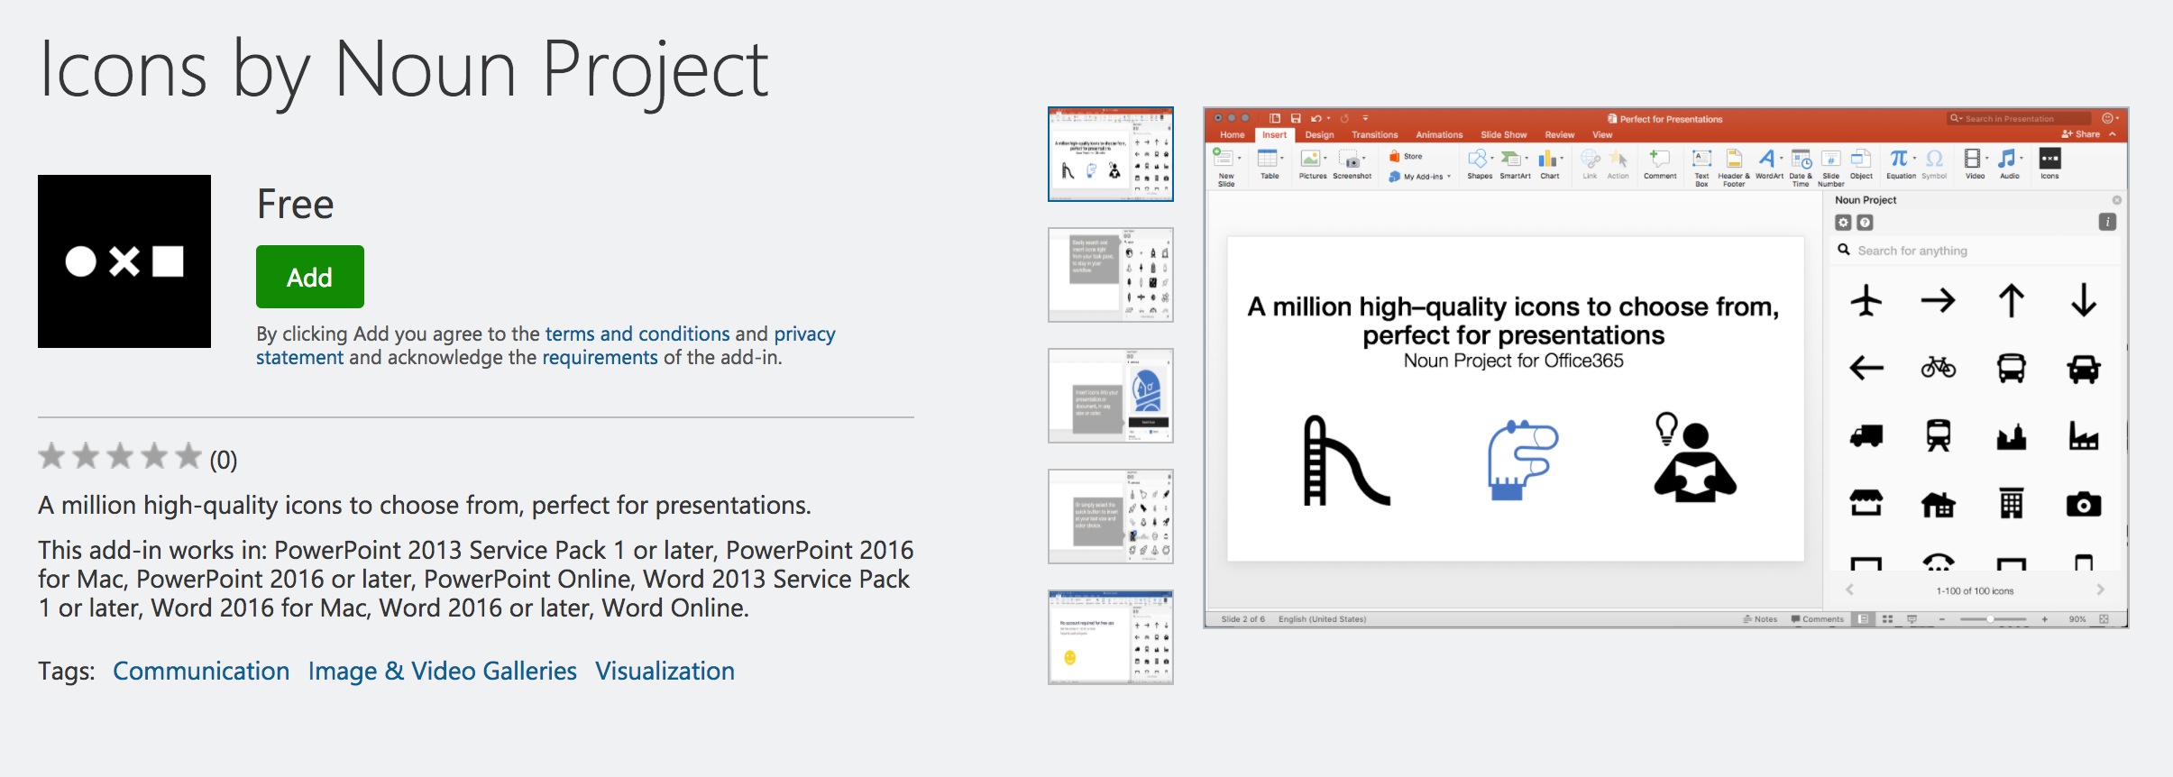The height and width of the screenshot is (777, 2173).
Task: Click the Communication tag link
Action: tap(201, 671)
